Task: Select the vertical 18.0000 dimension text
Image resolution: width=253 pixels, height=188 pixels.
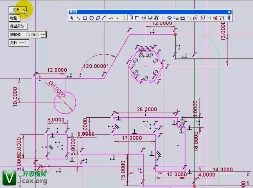Action: tap(196, 141)
